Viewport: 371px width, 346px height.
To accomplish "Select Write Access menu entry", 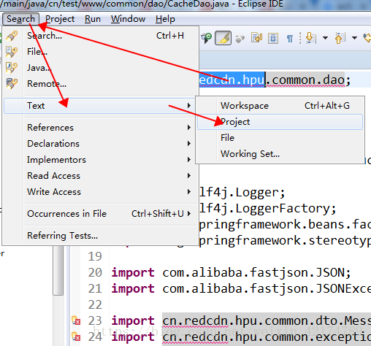I will (x=100, y=192).
